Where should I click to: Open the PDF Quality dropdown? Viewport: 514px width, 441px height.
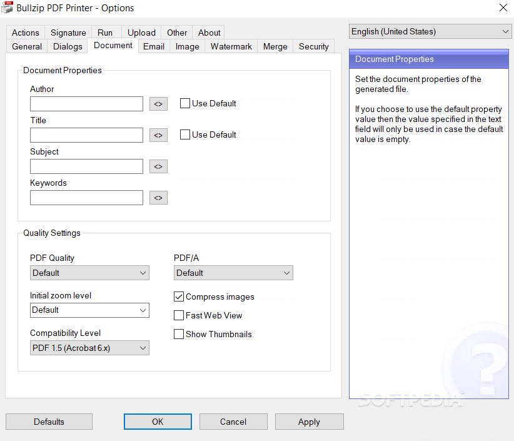89,273
